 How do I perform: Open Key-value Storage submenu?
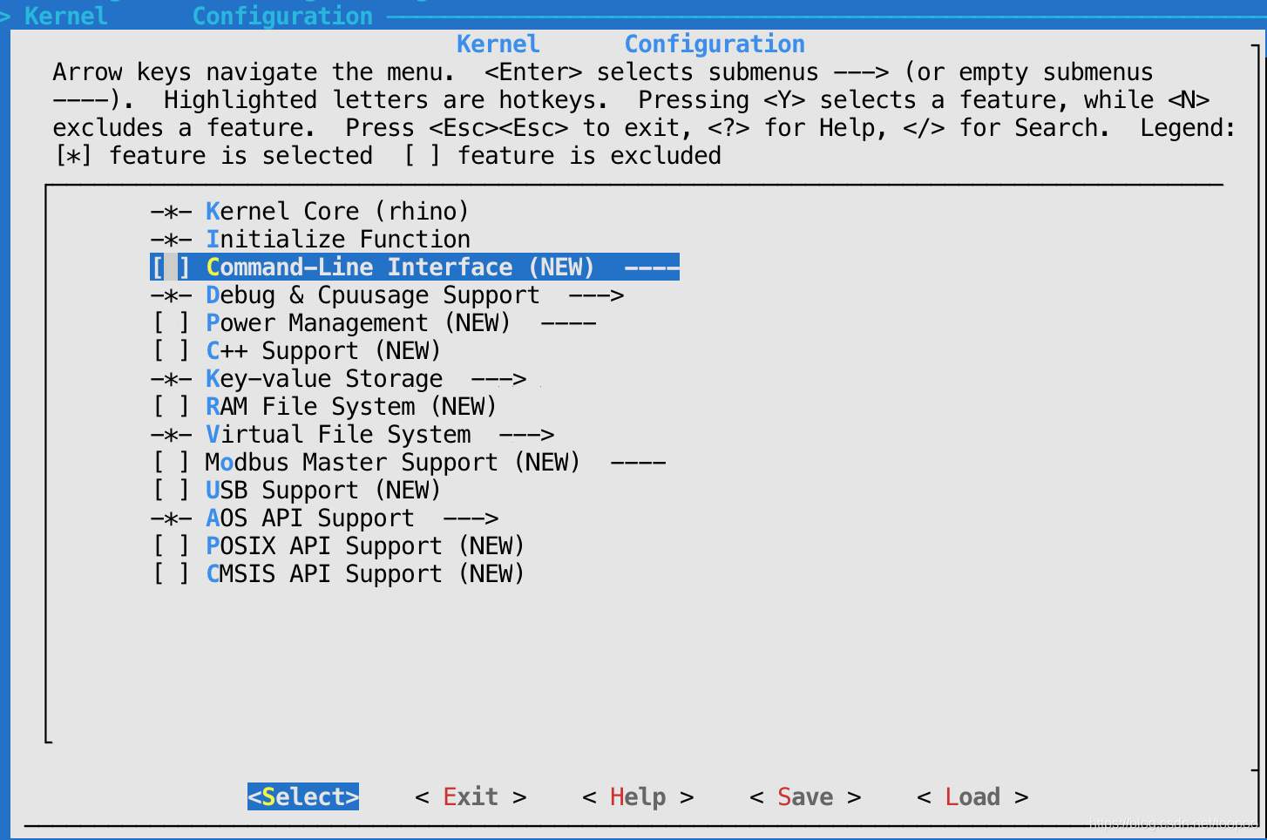pos(338,379)
